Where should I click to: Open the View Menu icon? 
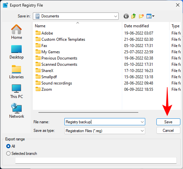(150, 16)
